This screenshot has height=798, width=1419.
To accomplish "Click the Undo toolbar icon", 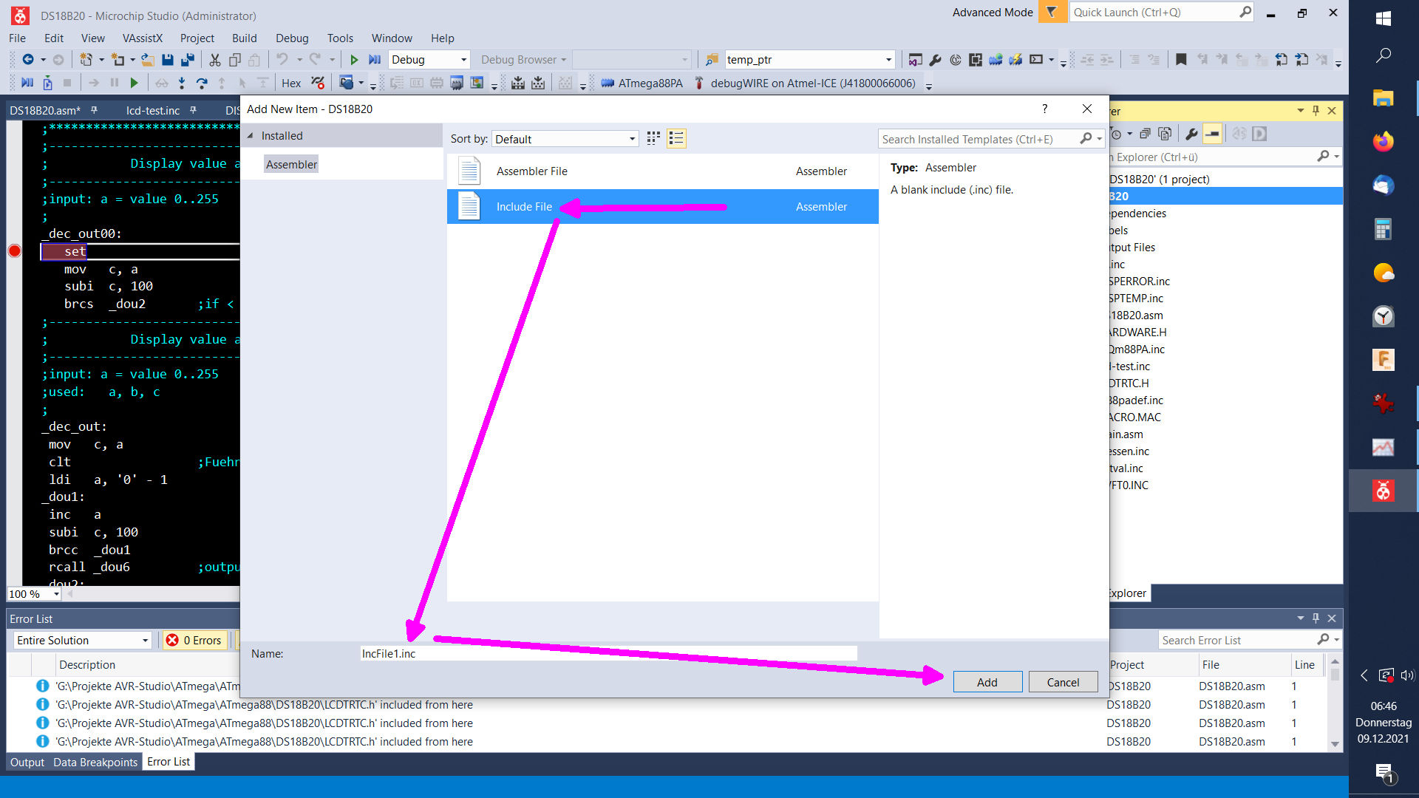I will coord(282,60).
